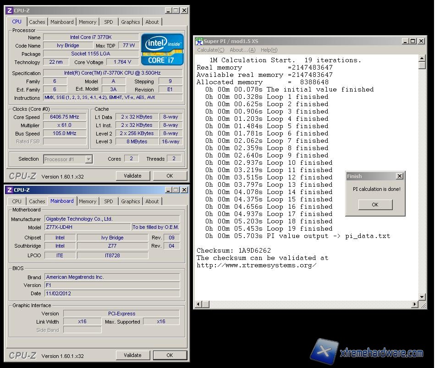Click the Super PI horizontal scrollbar right arrow
This screenshot has height=368, width=440.
pyautogui.click(x=415, y=304)
